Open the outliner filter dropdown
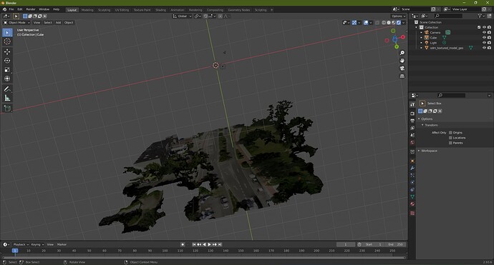The width and height of the screenshot is (494, 265). 481,16
